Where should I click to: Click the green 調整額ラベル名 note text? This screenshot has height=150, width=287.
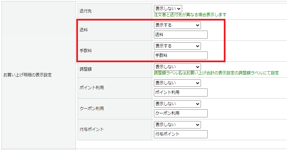coord(216,73)
